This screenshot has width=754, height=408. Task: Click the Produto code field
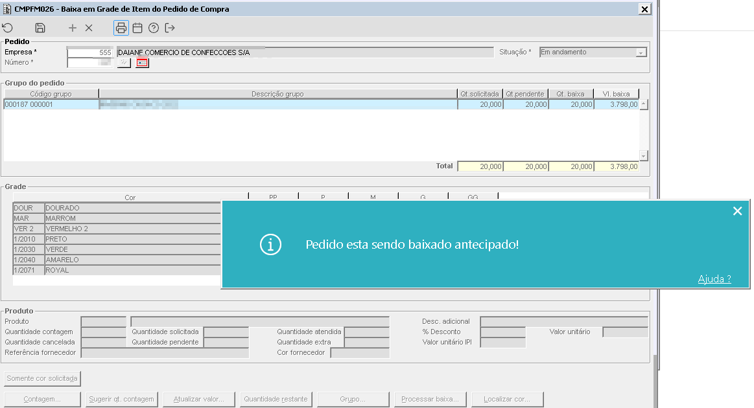coord(104,321)
